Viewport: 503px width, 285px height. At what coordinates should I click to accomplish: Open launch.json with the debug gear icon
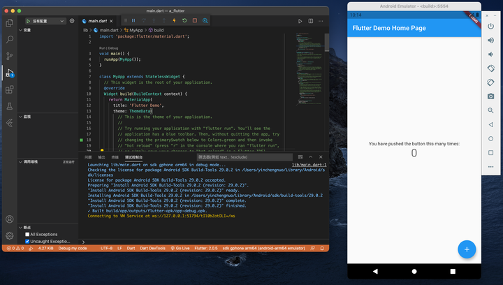pyautogui.click(x=72, y=21)
